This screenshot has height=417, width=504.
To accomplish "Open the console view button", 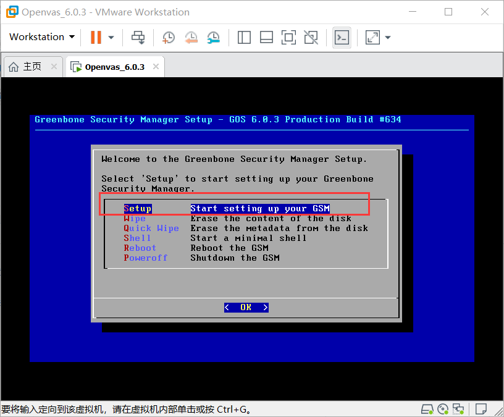I will (x=342, y=38).
